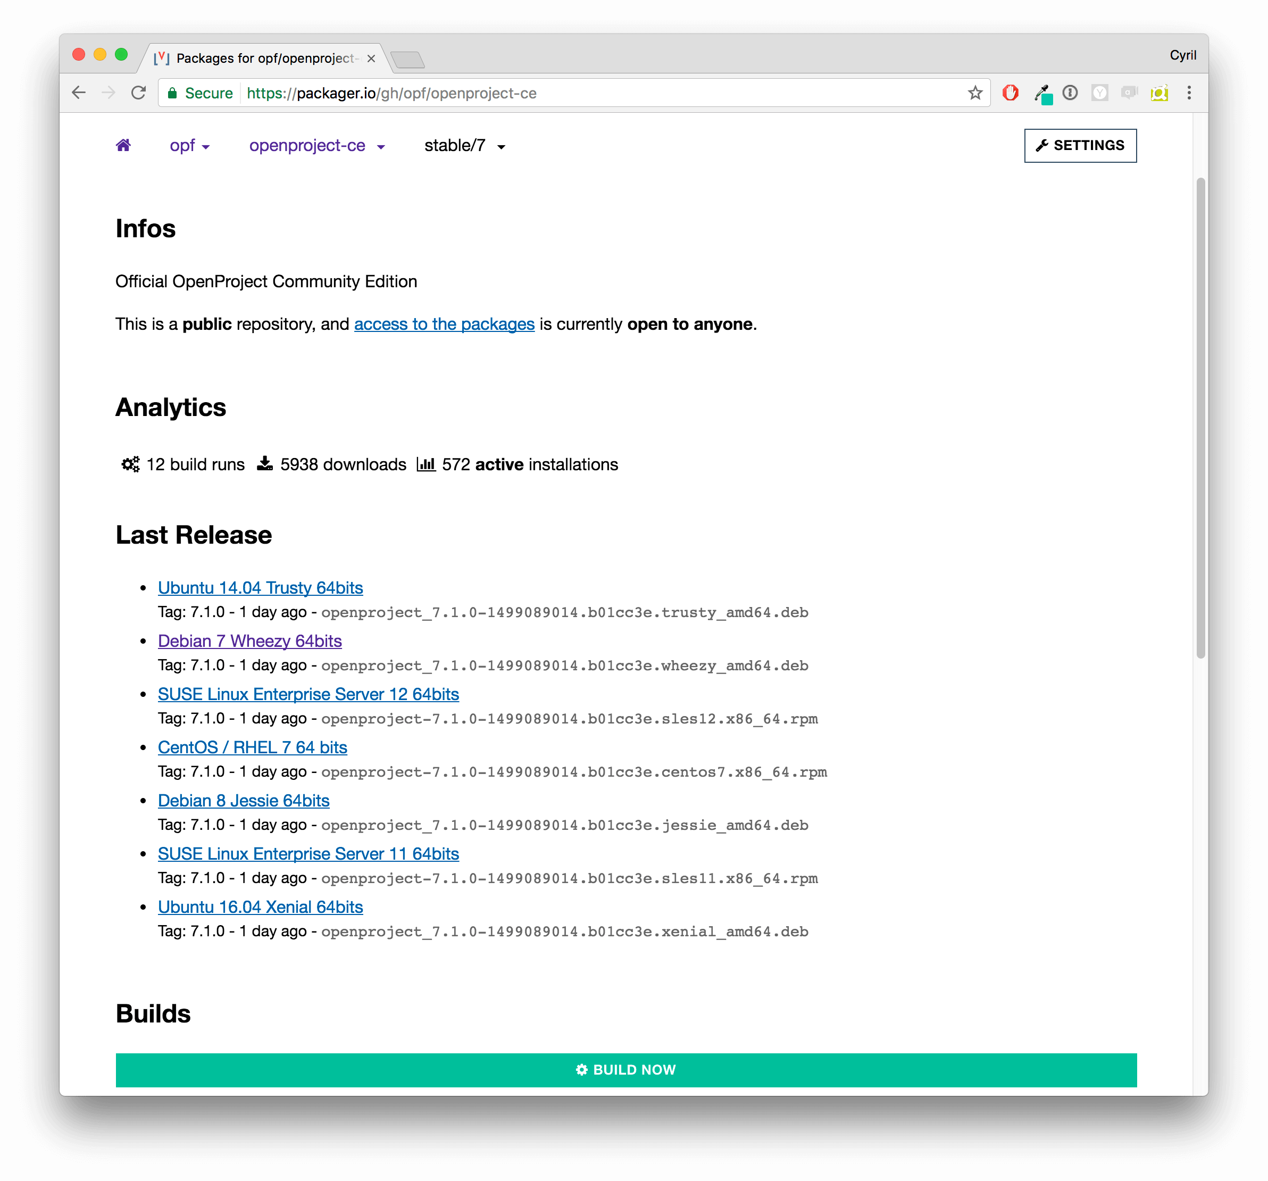The image size is (1268, 1181).
Task: Click the downloads icon next to 5938
Action: [265, 464]
